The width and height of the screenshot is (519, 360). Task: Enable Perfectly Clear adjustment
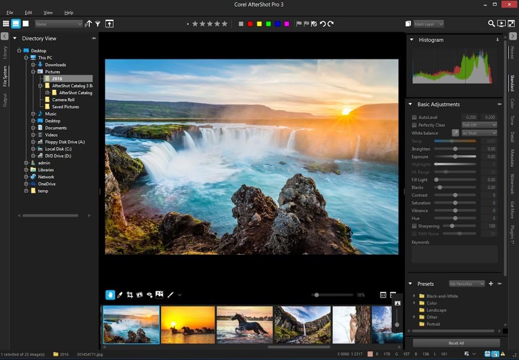tap(414, 125)
